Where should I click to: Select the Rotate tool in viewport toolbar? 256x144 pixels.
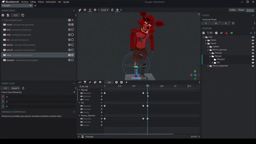pyautogui.click(x=90, y=10)
